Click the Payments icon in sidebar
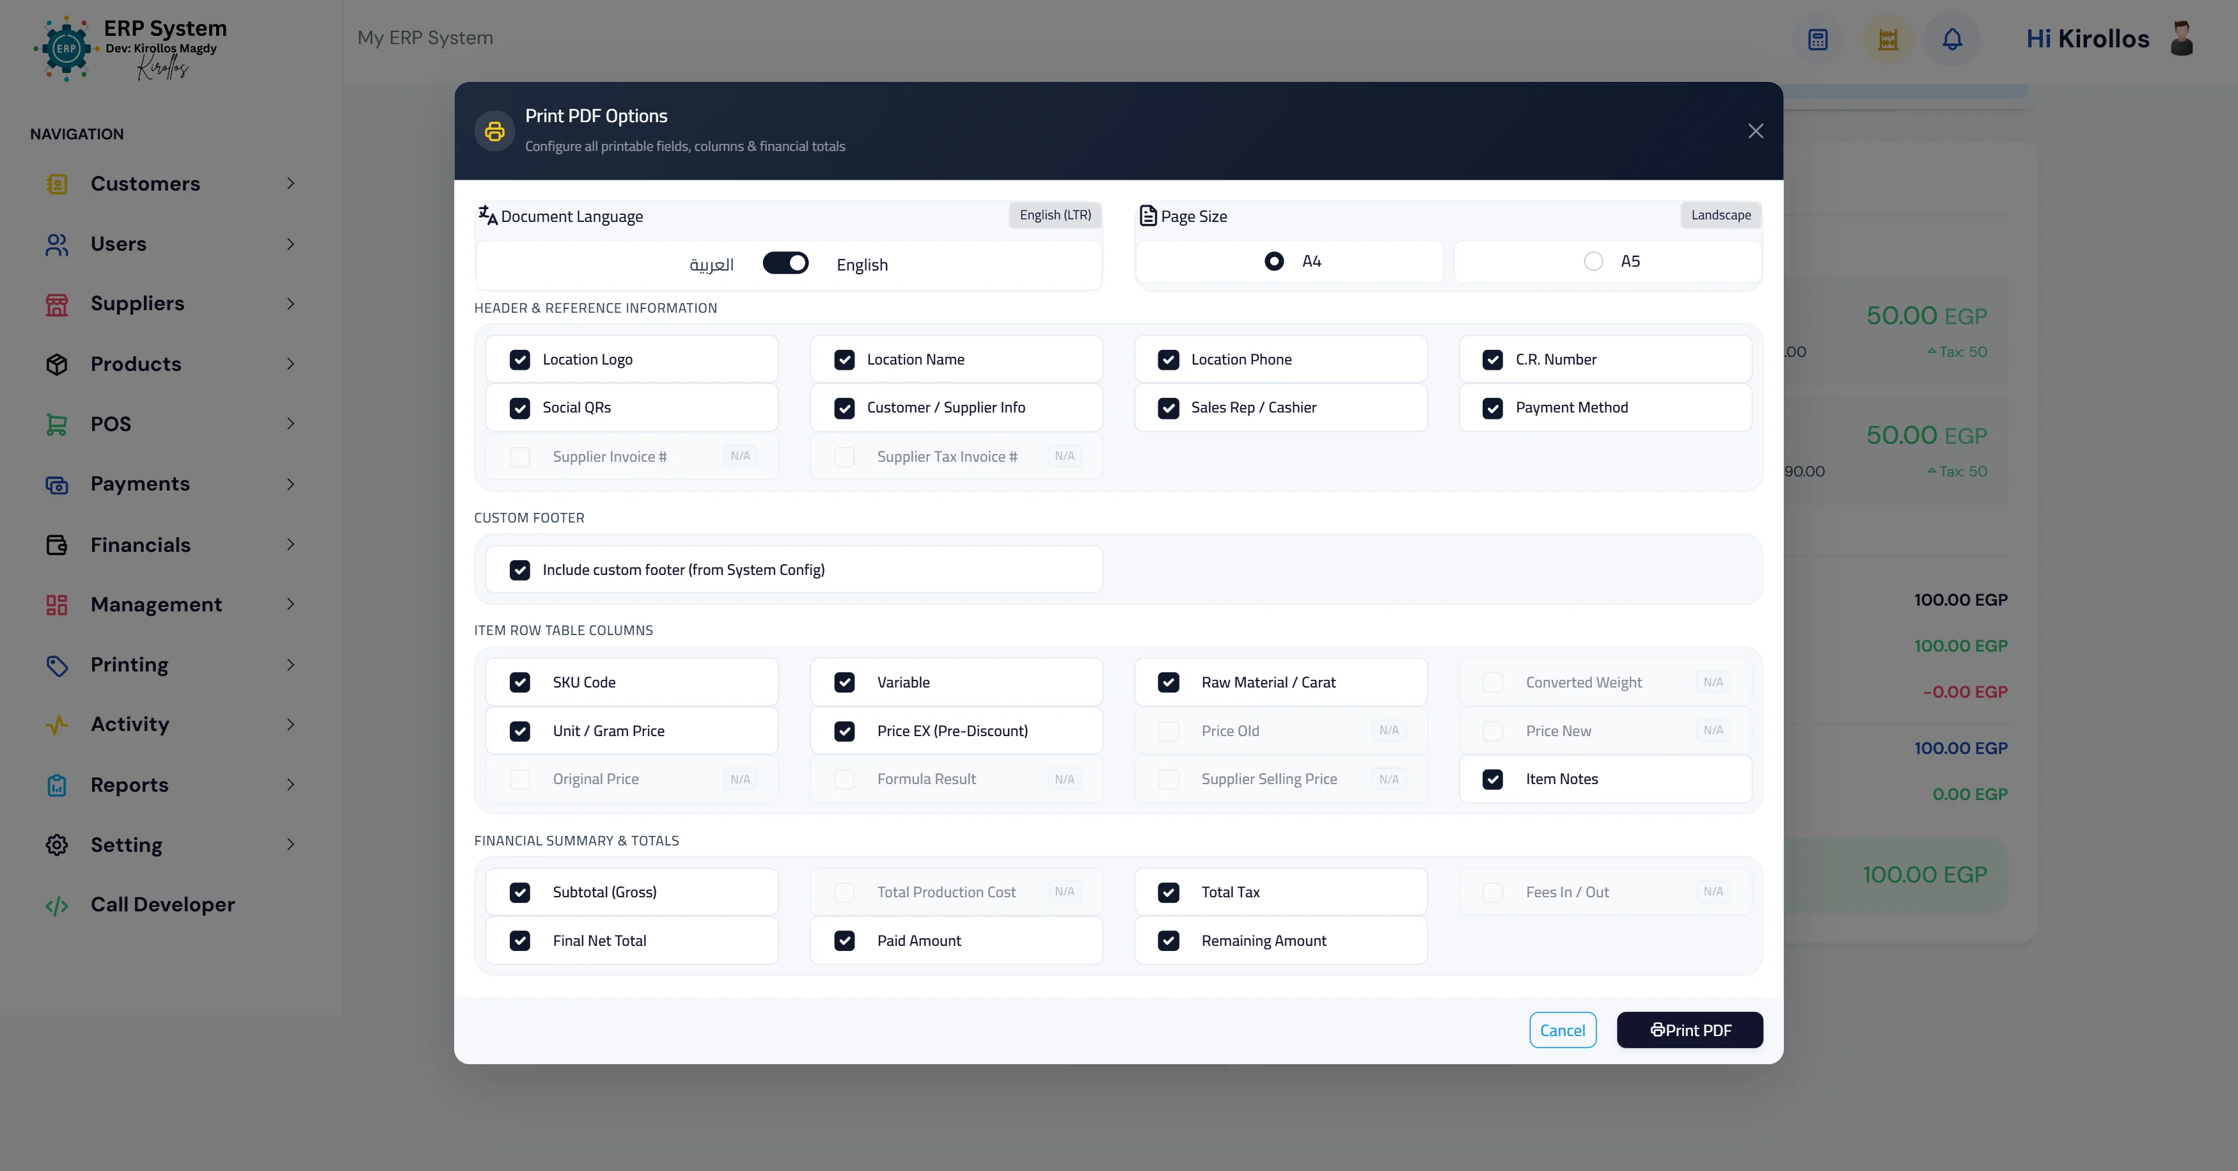The height and width of the screenshot is (1171, 2238). coord(56,485)
